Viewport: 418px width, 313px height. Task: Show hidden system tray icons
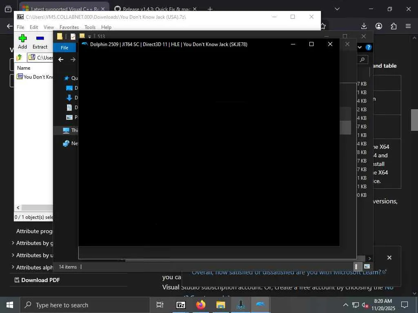pos(345,305)
